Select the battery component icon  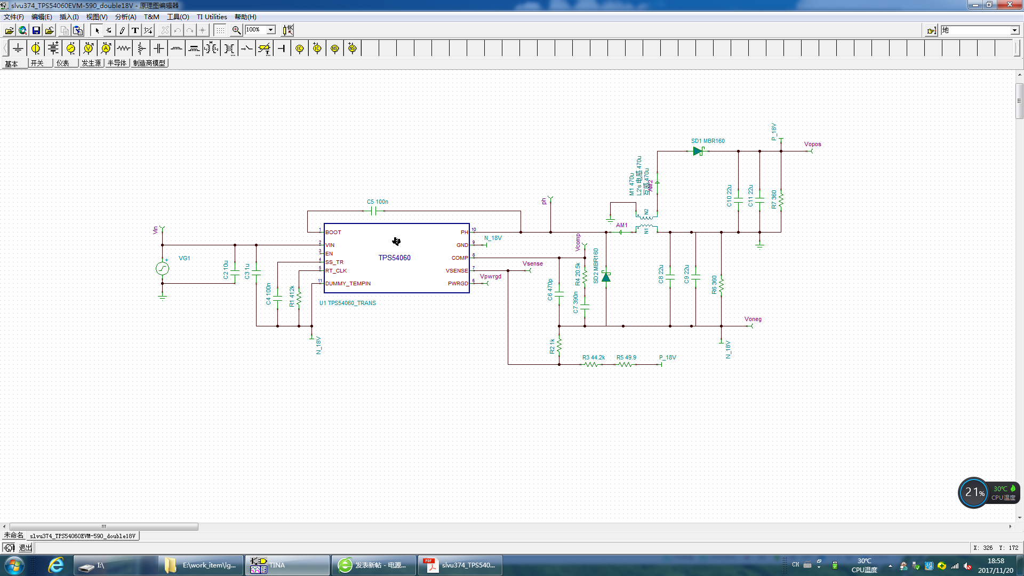(53, 49)
